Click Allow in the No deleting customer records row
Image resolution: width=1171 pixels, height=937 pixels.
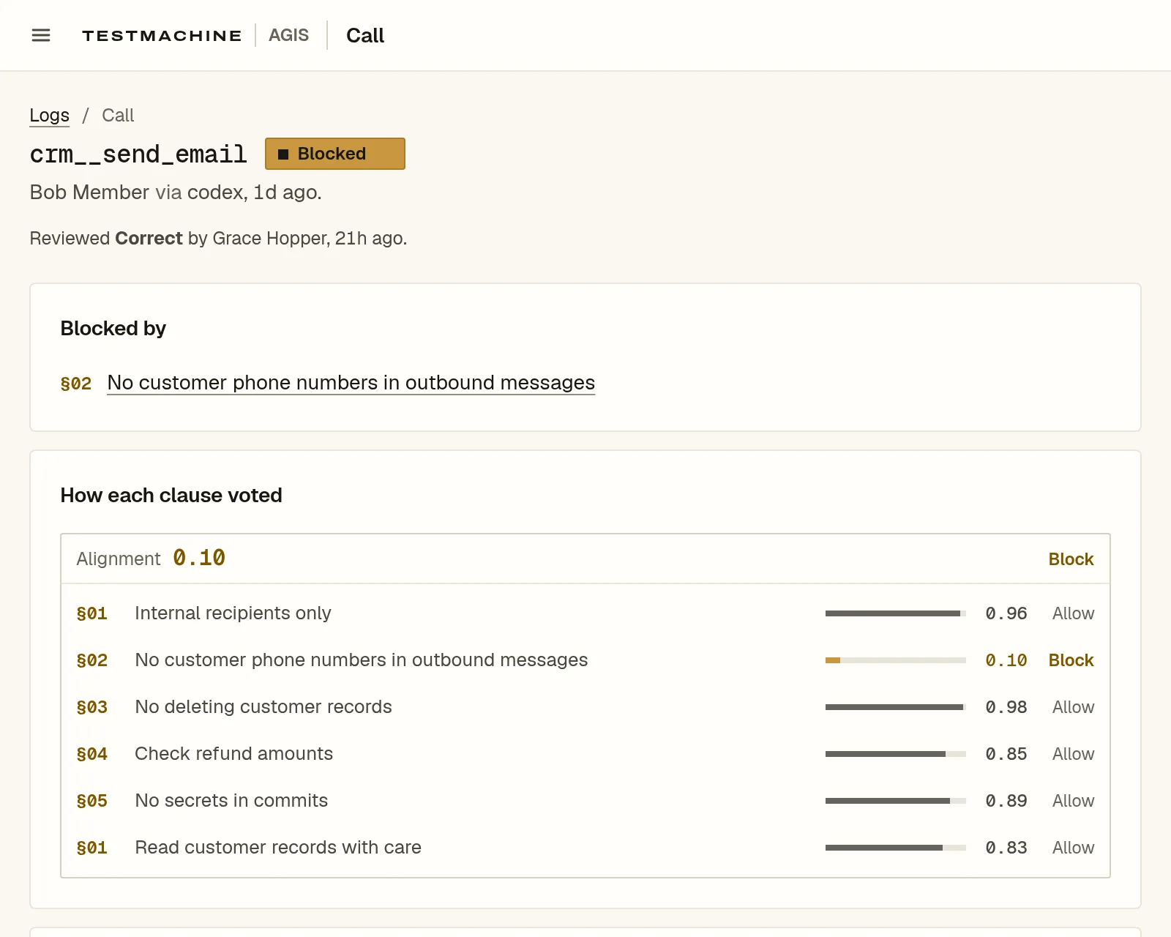[x=1073, y=707]
